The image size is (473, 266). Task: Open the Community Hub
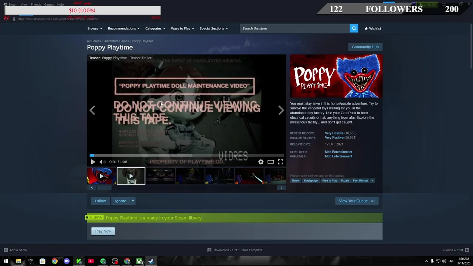(x=365, y=47)
